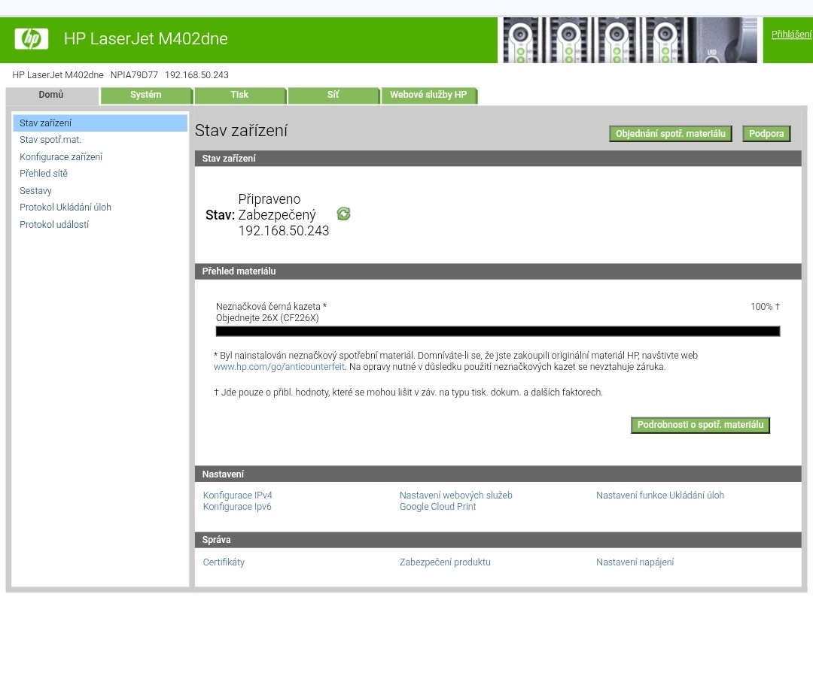Open Certifikáty link
This screenshot has width=813, height=694.
(x=224, y=562)
